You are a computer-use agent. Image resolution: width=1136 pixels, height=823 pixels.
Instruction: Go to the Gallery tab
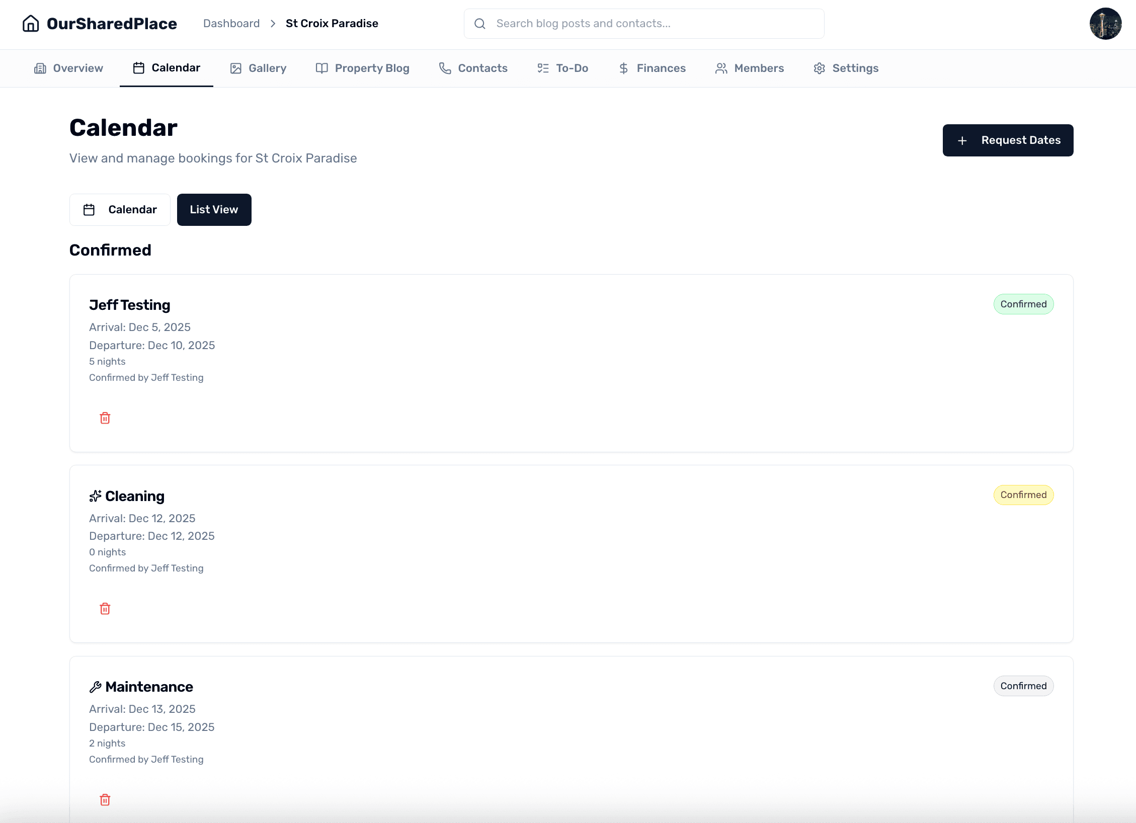point(258,68)
